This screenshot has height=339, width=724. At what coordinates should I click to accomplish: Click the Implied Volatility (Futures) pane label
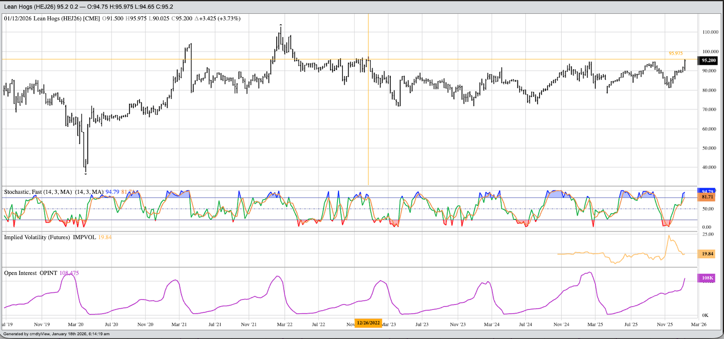tap(37, 237)
